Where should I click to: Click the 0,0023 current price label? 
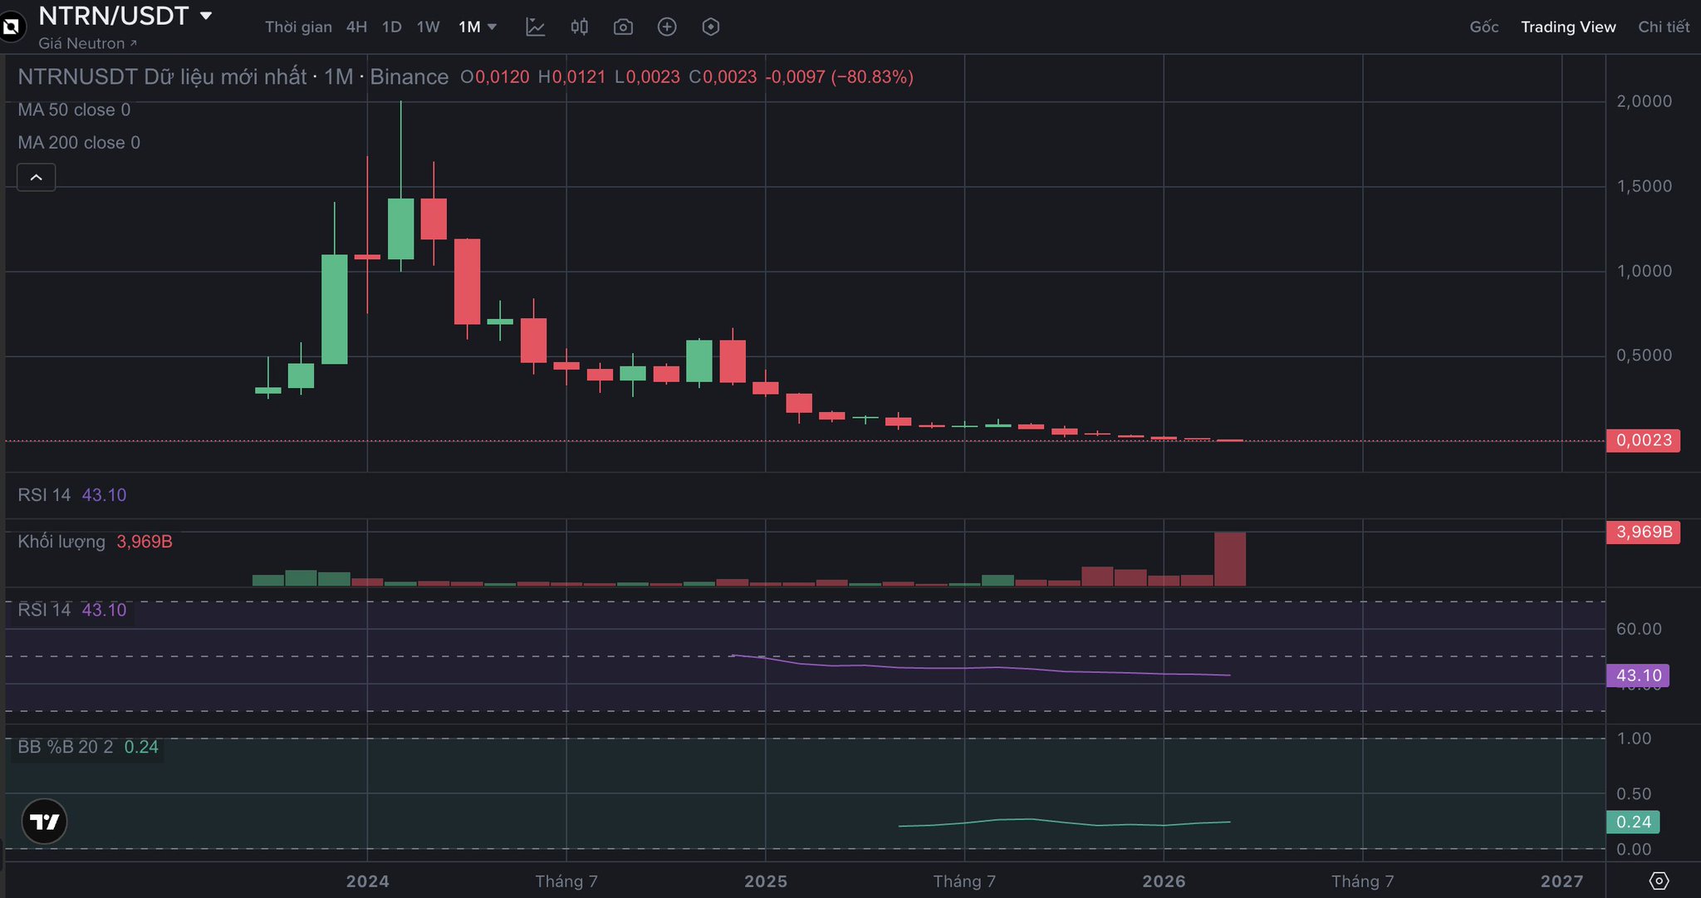pos(1643,440)
